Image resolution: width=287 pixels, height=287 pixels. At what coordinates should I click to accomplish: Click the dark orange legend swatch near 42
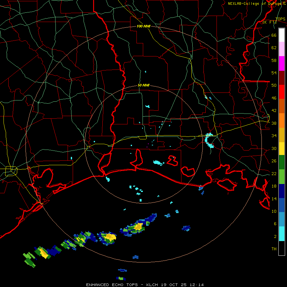click(282, 106)
